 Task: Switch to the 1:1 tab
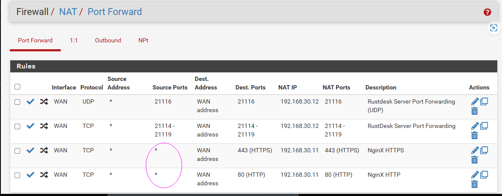point(74,40)
